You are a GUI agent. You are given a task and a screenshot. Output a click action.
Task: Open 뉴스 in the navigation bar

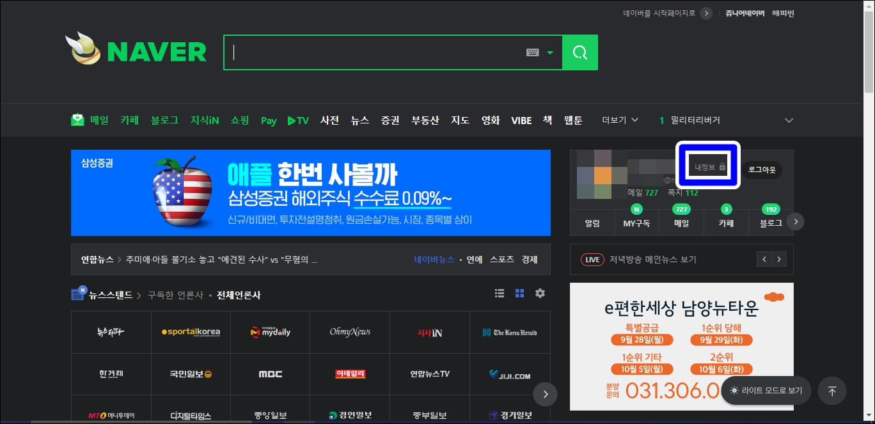tap(360, 120)
